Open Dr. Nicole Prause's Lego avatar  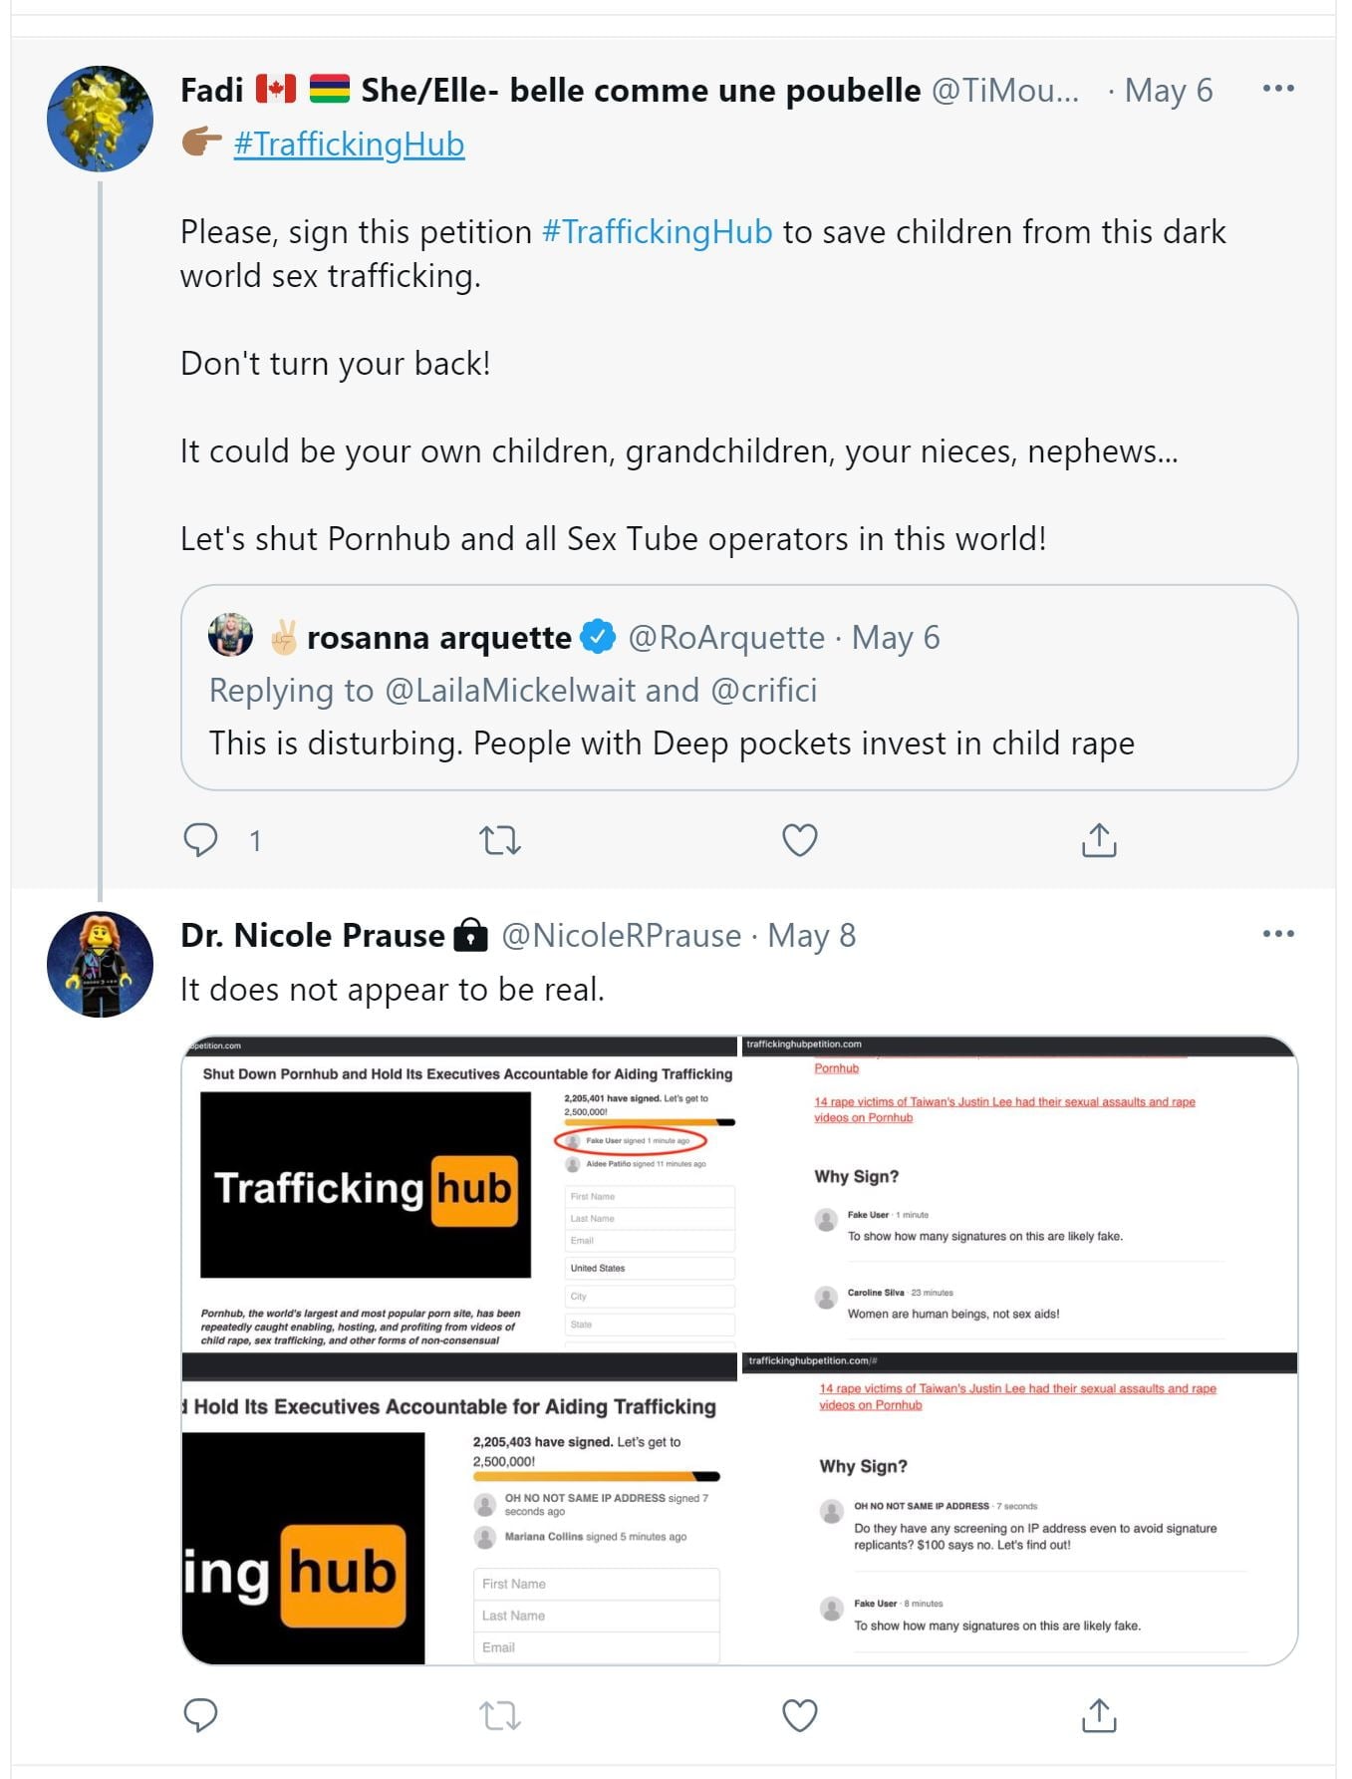tap(100, 964)
